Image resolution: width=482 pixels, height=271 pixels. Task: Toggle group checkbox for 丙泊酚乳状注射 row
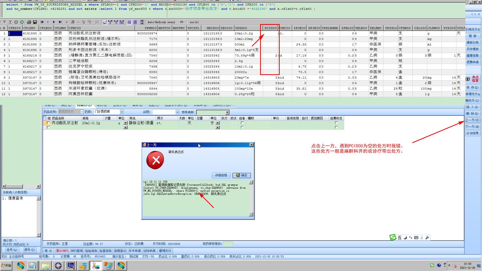pos(49,123)
